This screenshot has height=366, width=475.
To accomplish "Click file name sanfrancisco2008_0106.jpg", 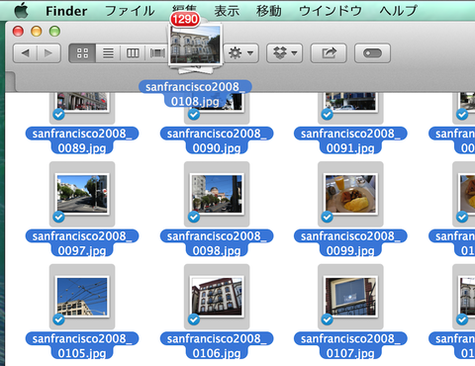I will pos(217,346).
